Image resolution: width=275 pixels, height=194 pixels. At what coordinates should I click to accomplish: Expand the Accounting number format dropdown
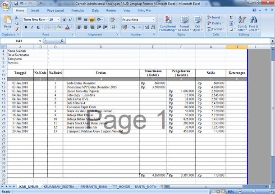point(154,19)
